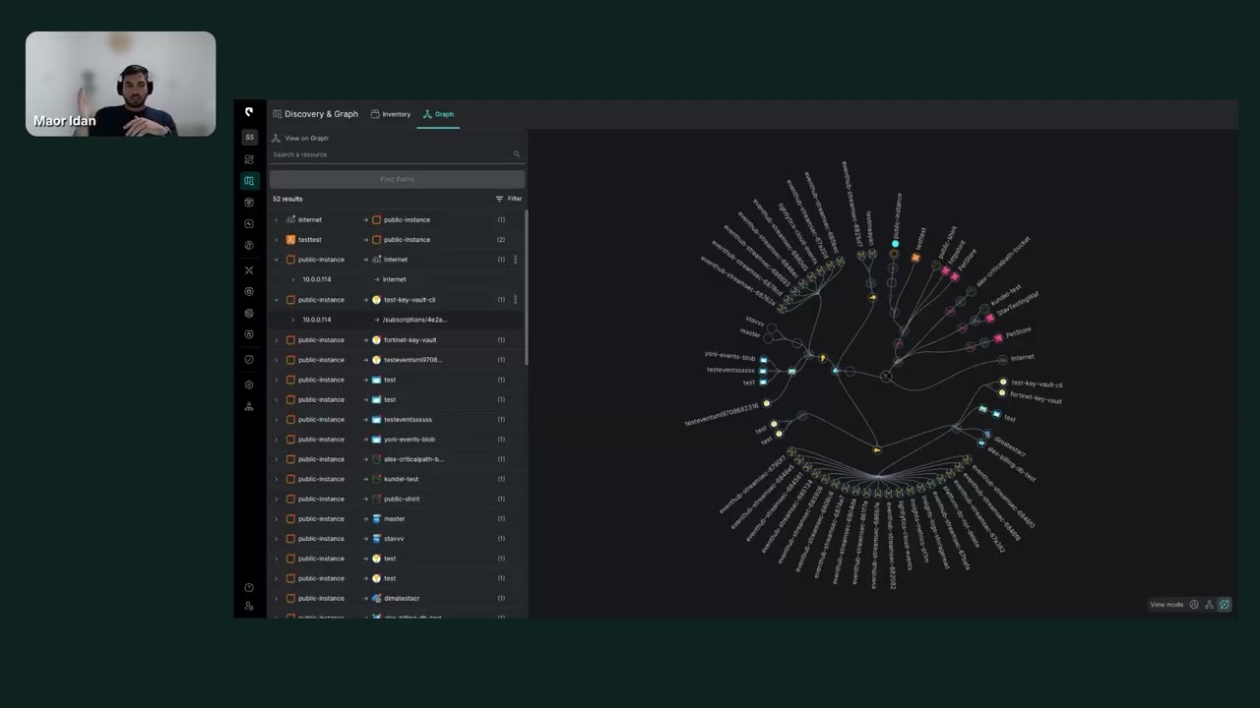Expand the 10.0.0.114 to Internet sub-row
This screenshot has height=708, width=1260.
point(292,279)
